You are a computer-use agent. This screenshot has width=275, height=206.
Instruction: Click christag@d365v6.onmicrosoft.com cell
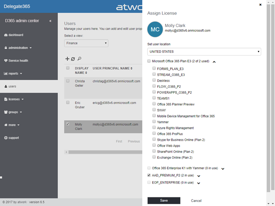coord(116,81)
